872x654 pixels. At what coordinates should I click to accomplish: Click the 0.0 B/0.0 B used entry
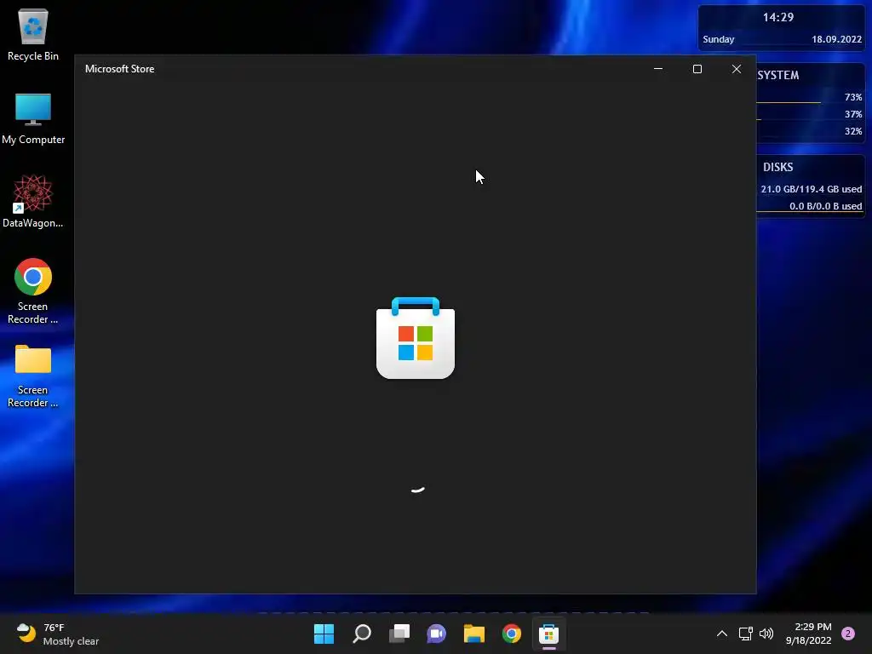point(825,206)
